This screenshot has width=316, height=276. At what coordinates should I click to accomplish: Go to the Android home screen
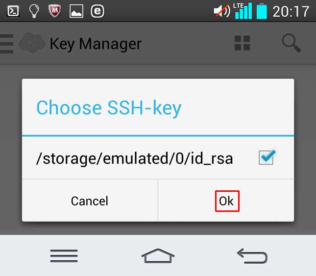(x=158, y=255)
